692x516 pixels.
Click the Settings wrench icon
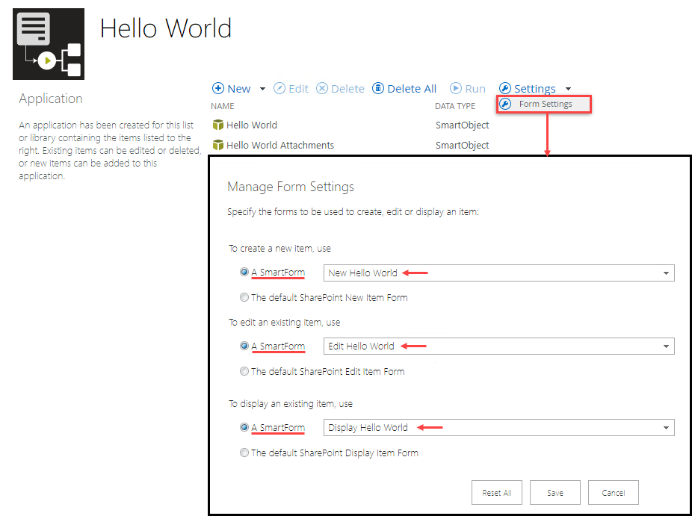click(x=505, y=88)
